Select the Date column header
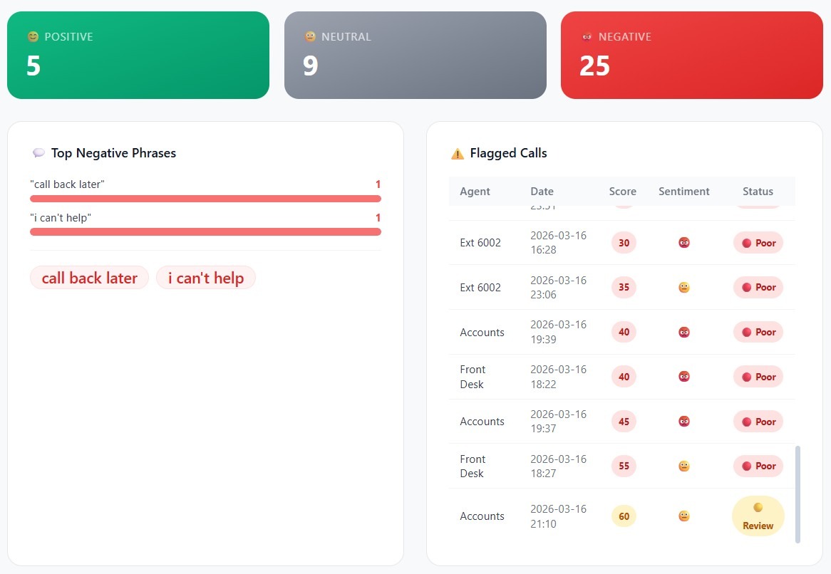 point(542,191)
